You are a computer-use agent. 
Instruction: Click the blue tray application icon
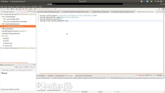tap(147, 2)
